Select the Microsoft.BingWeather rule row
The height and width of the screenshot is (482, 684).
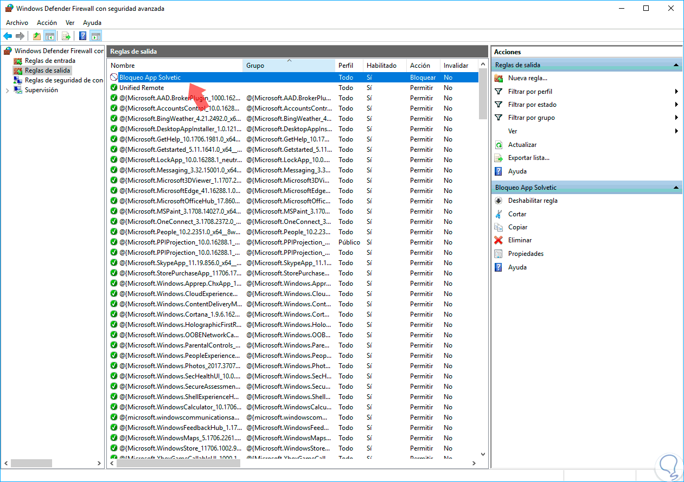[293, 119]
